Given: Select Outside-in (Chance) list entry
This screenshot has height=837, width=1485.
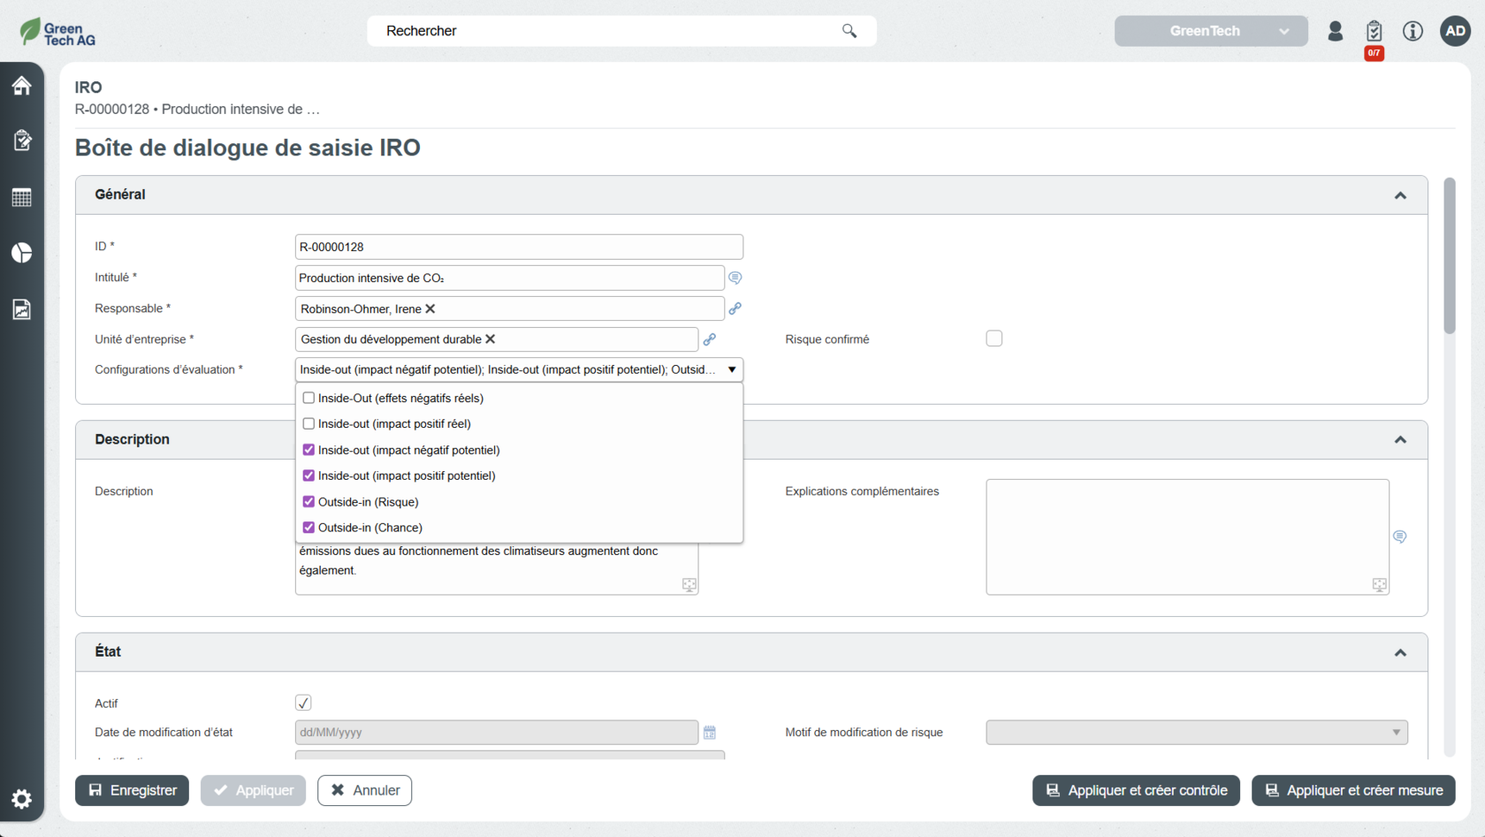Looking at the screenshot, I should [x=369, y=528].
